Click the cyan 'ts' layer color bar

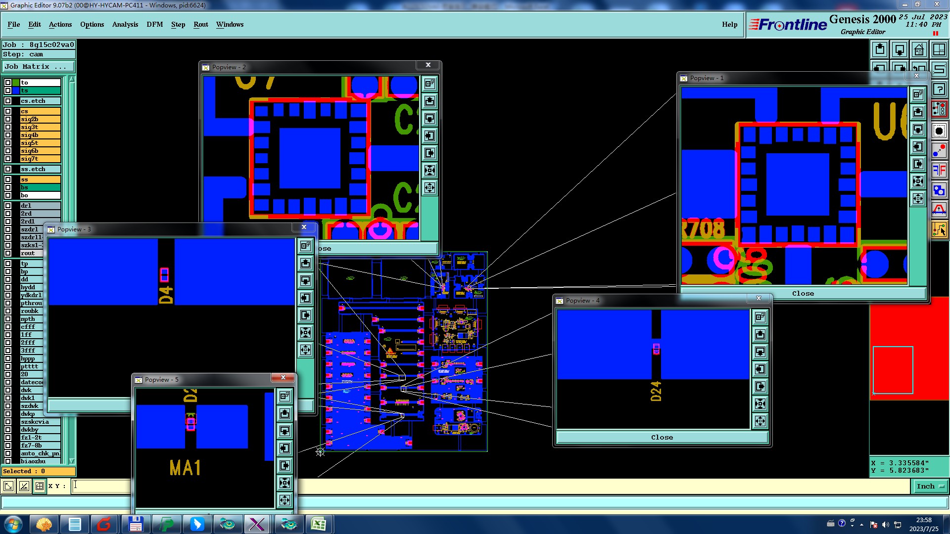tap(40, 90)
